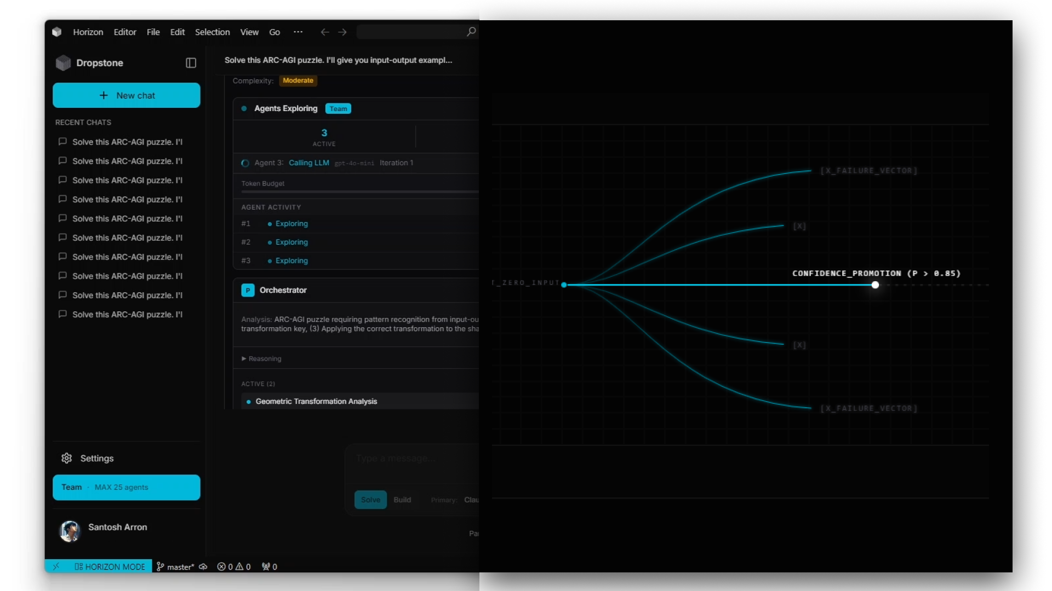
Task: Start a New chat
Action: (x=126, y=95)
